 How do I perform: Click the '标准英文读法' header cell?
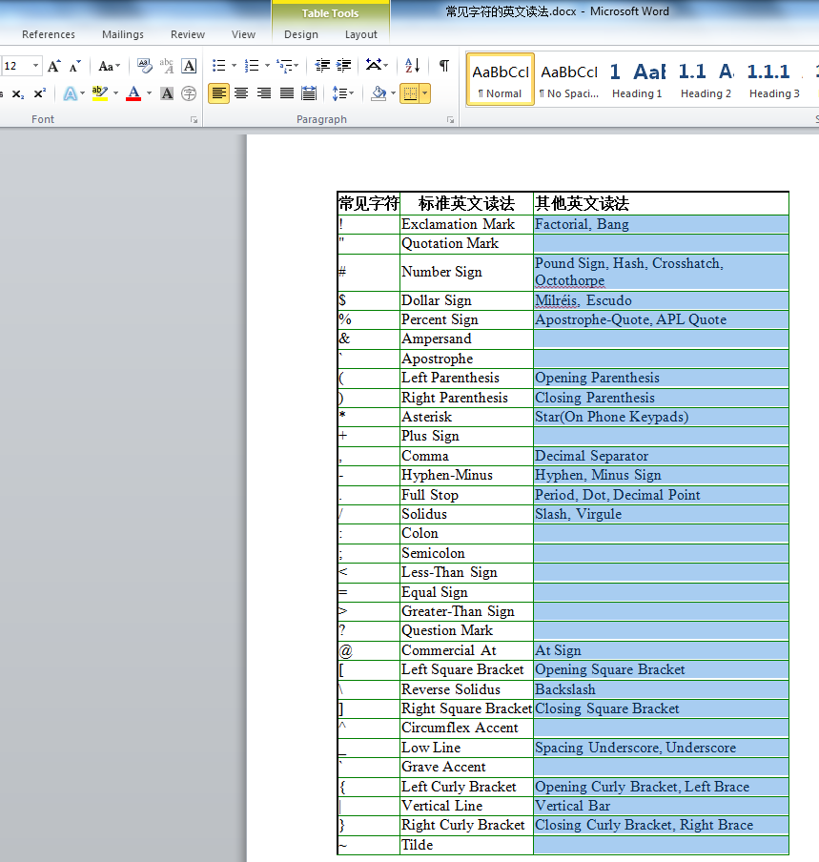pos(466,204)
